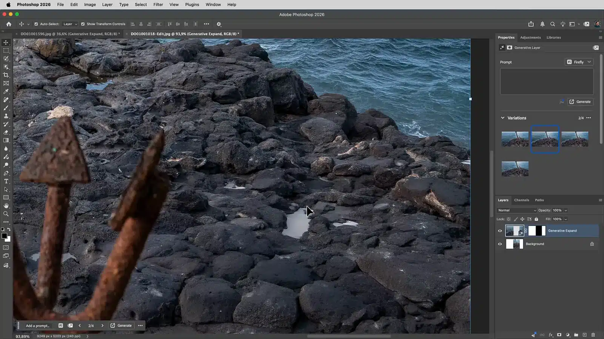
Task: Select the Type tool
Action: [6, 181]
